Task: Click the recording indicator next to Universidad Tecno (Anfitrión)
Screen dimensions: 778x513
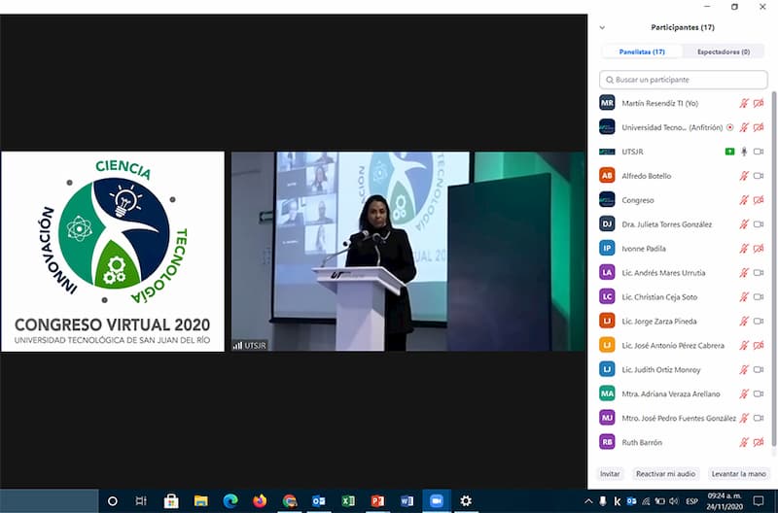Action: 730,127
